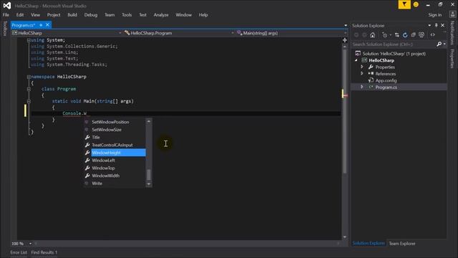
Task: Open the File menu
Action: [x=6, y=14]
